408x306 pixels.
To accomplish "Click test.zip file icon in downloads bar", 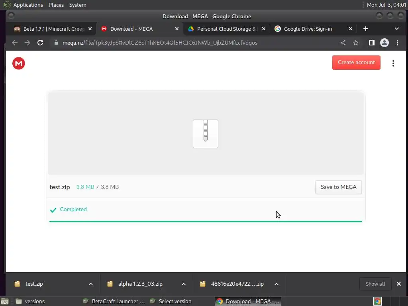I will click(17, 284).
